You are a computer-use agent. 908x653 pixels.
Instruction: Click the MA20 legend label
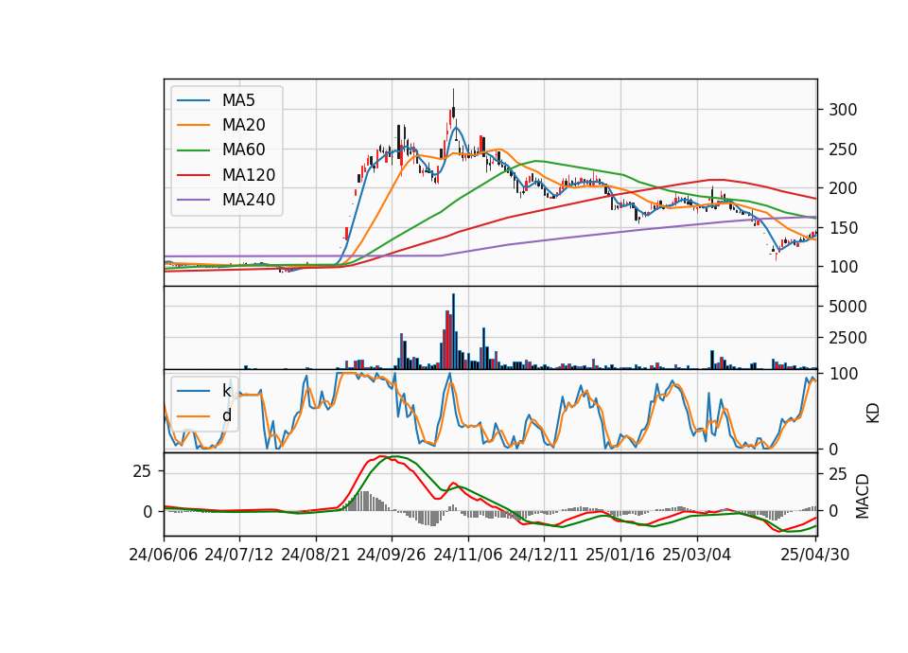pyautogui.click(x=243, y=125)
